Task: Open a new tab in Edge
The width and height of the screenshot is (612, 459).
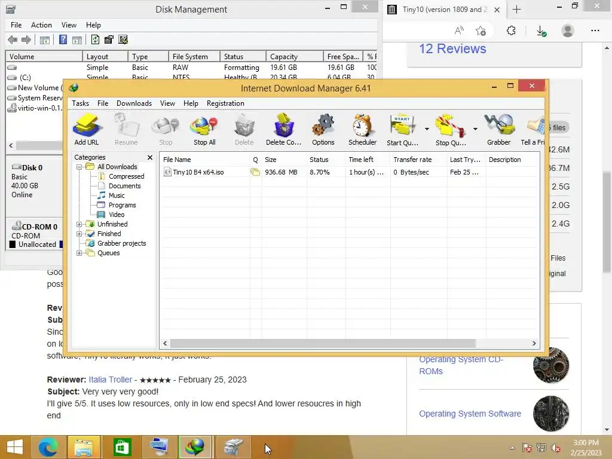Action: pos(516,10)
